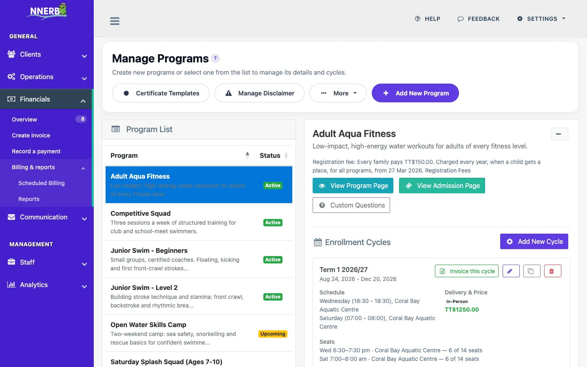Image resolution: width=587 pixels, height=367 pixels.
Task: Toggle the hamburger sidebar menu icon
Action: click(x=115, y=21)
